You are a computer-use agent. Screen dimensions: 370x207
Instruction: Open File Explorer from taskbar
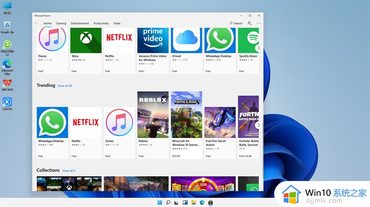tap(194, 203)
